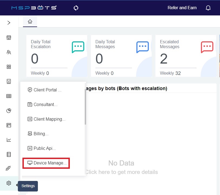View reports via the pie chart icon
The height and width of the screenshot is (195, 220).
click(8, 111)
